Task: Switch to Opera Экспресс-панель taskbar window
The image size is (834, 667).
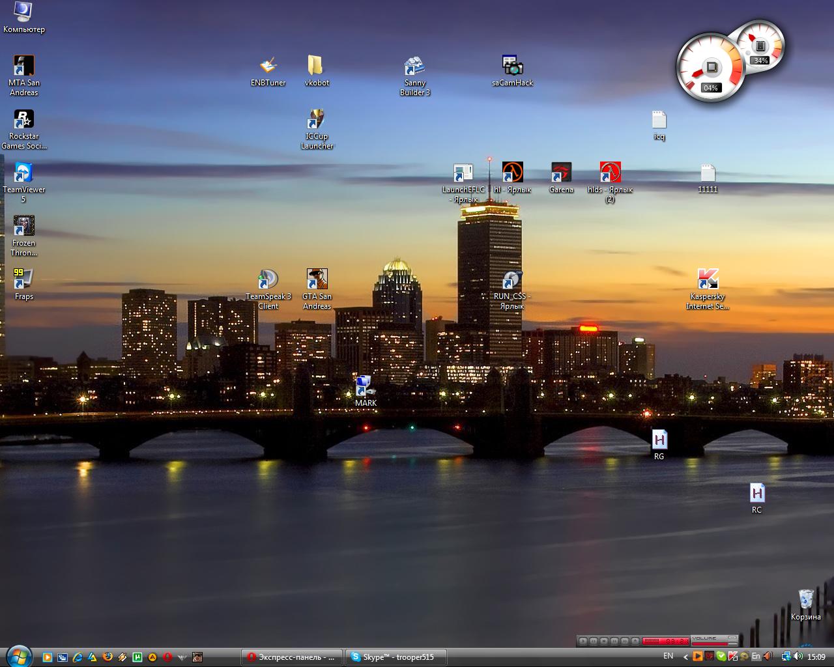Action: (x=291, y=657)
